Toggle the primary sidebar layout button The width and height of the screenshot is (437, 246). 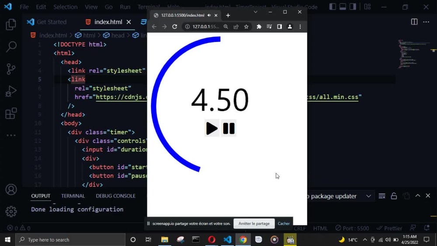(x=333, y=7)
